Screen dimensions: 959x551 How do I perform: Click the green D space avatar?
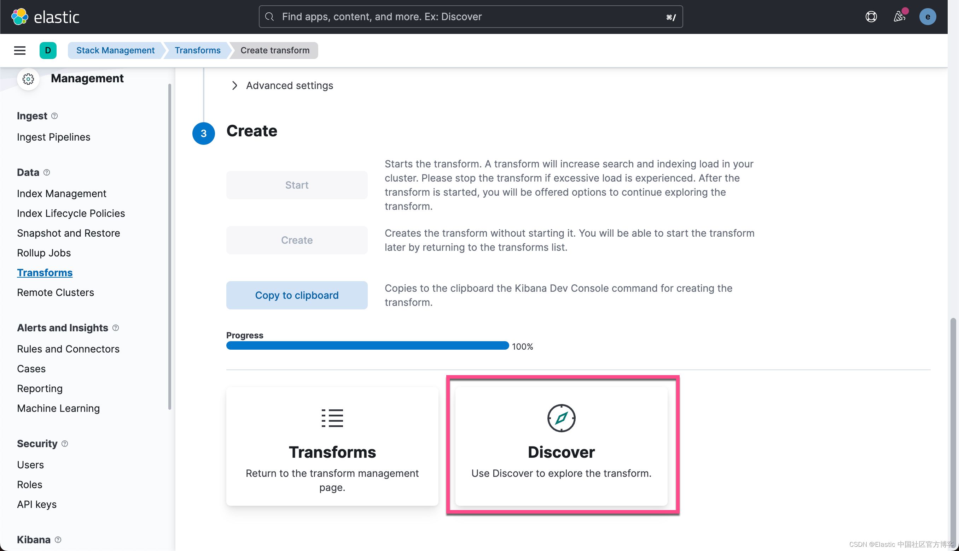(x=48, y=50)
